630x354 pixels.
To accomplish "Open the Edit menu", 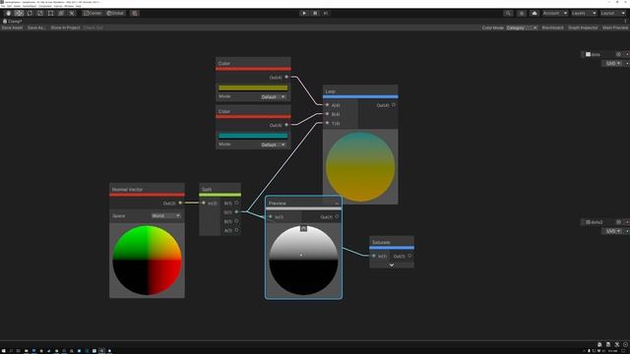I will pos(9,6).
